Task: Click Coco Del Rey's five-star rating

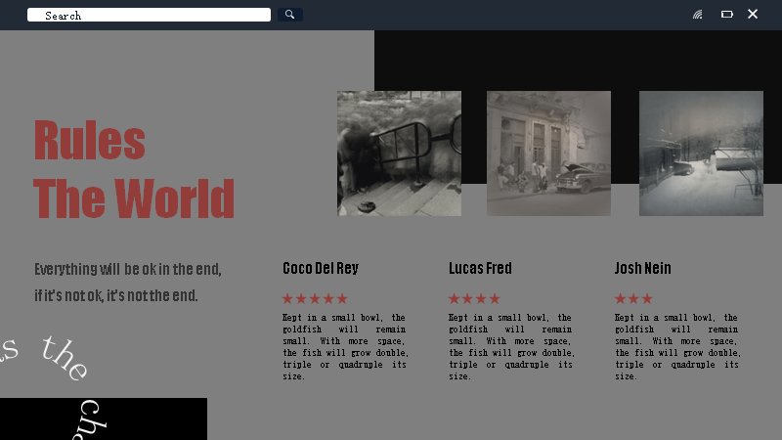Action: [315, 299]
